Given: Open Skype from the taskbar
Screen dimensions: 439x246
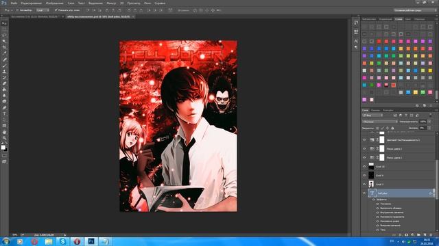Looking at the screenshot, I should [62, 241].
